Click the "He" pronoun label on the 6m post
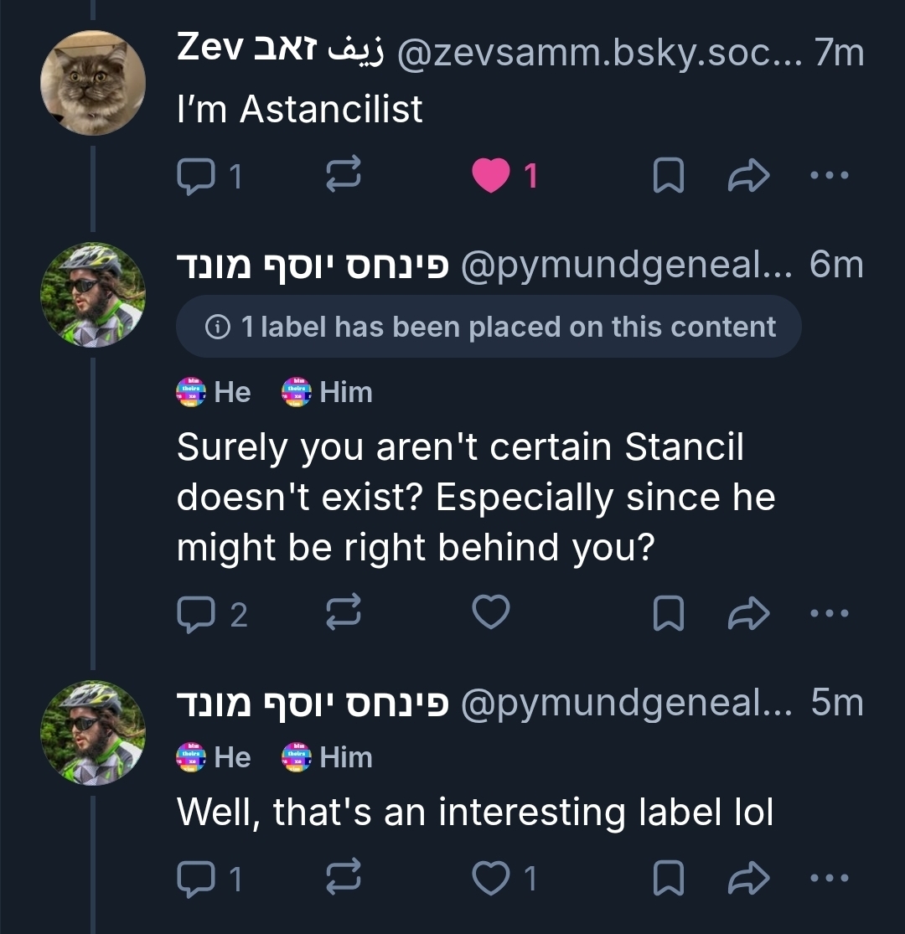The image size is (905, 934). coord(215,392)
